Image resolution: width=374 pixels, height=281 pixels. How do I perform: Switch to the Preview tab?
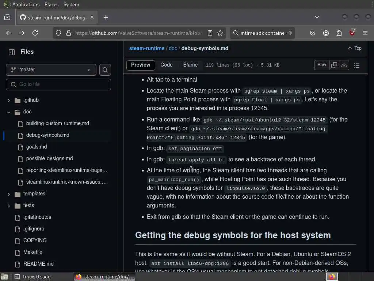pyautogui.click(x=141, y=65)
